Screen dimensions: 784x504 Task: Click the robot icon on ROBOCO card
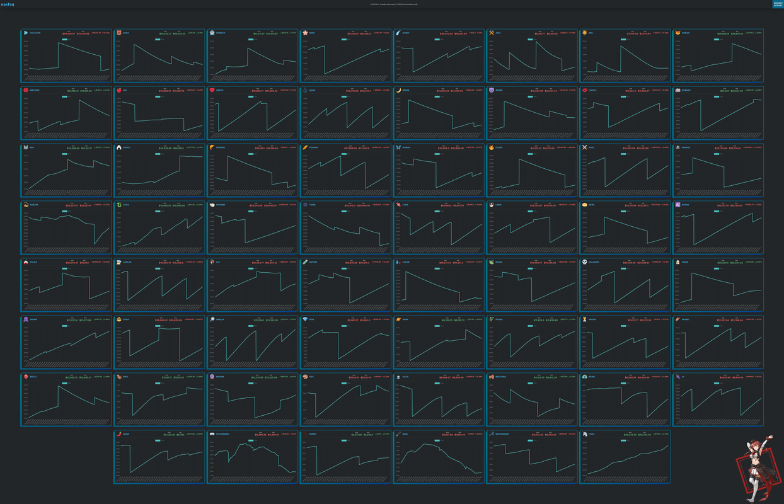click(x=212, y=32)
